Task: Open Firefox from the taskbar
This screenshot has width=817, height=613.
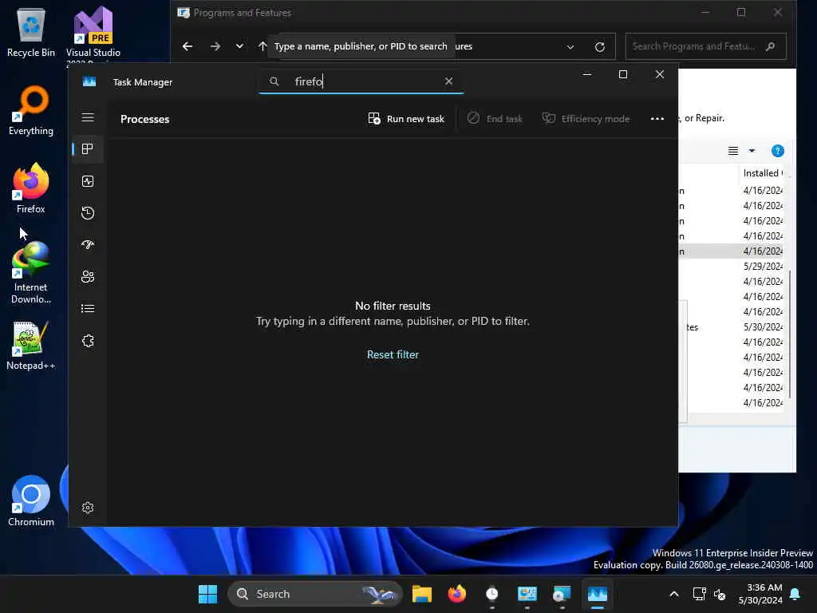Action: 457,594
